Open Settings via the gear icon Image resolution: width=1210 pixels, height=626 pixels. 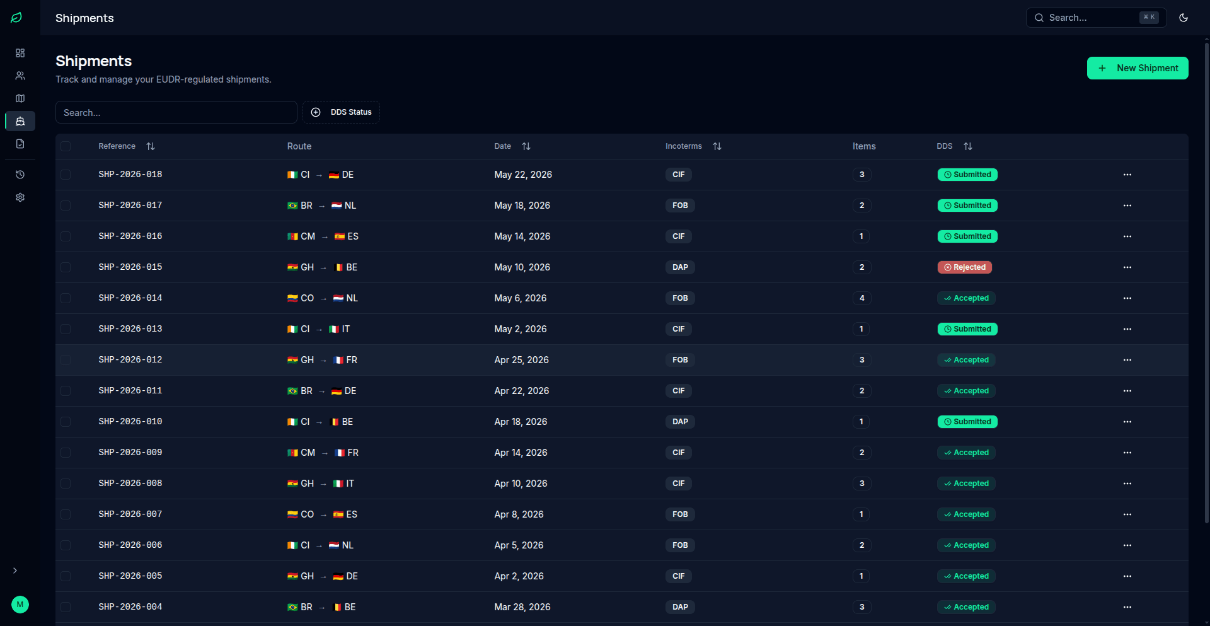pyautogui.click(x=20, y=197)
